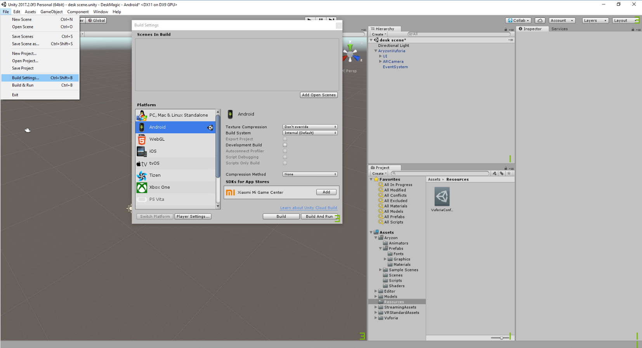Open the Hierarchy panel options menu icon
642x348 pixels.
pyautogui.click(x=512, y=29)
